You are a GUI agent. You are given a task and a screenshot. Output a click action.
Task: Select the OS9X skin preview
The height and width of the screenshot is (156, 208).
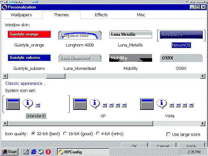(x=181, y=58)
